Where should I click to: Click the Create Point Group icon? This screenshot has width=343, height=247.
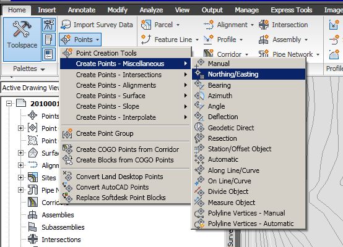pos(67,133)
